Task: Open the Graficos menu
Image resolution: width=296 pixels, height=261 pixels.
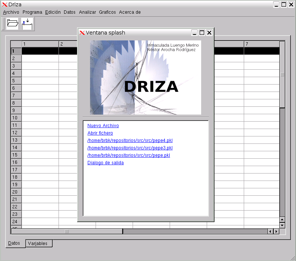Action: click(107, 12)
